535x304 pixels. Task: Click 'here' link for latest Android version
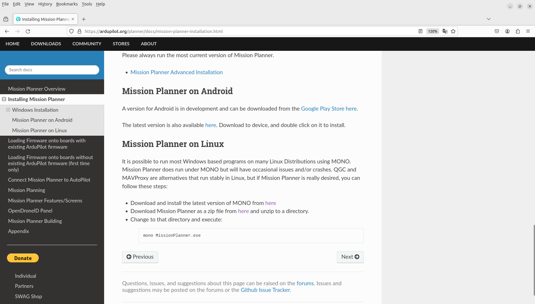(x=211, y=125)
